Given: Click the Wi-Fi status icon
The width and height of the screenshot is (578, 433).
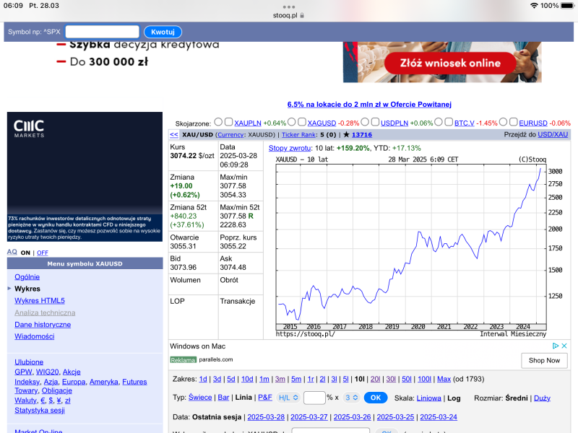Looking at the screenshot, I should click(534, 6).
